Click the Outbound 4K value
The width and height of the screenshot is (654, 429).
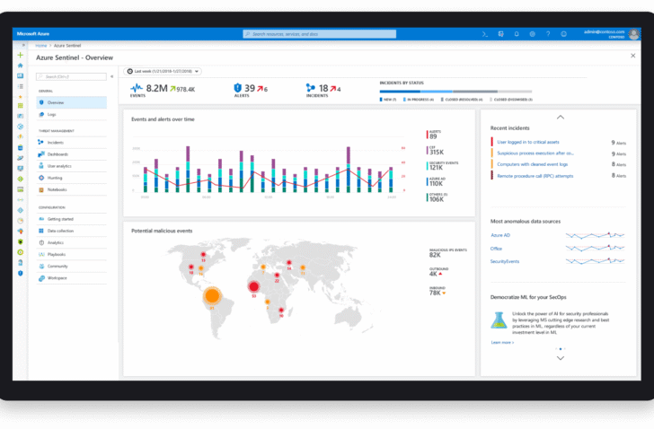(433, 274)
